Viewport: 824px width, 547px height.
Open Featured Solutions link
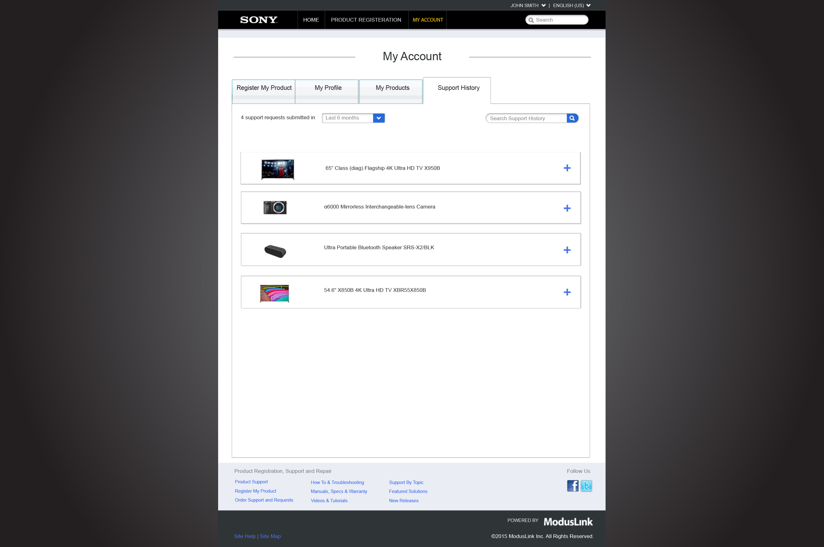(408, 491)
